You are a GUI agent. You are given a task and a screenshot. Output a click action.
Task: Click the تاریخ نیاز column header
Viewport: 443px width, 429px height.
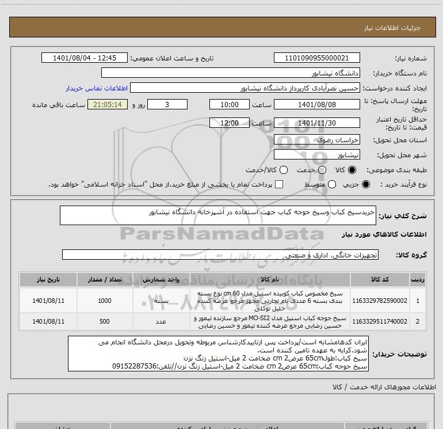point(48,280)
